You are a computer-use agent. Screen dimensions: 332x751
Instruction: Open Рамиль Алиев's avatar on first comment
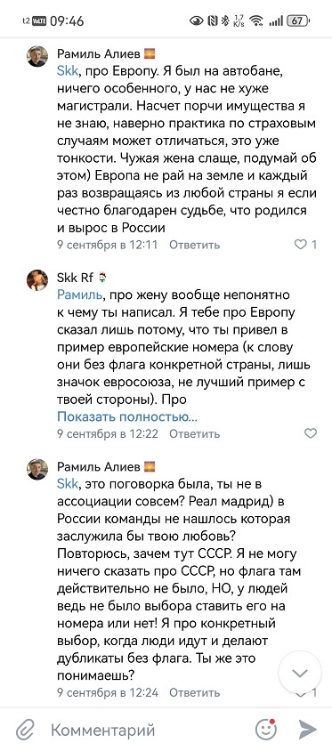click(36, 57)
